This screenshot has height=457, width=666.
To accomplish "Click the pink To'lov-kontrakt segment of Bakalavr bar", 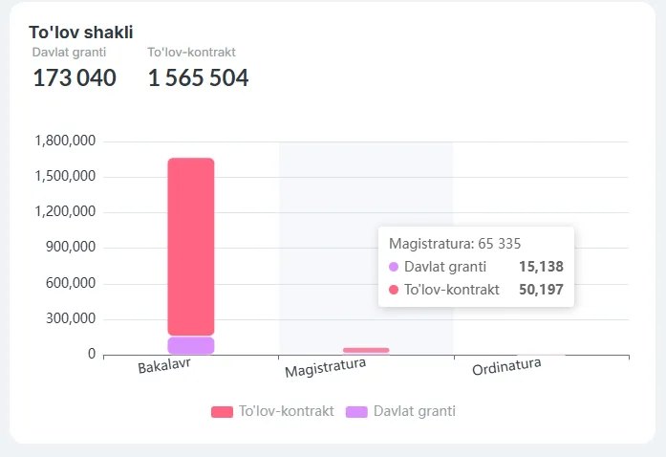I will pyautogui.click(x=191, y=247).
